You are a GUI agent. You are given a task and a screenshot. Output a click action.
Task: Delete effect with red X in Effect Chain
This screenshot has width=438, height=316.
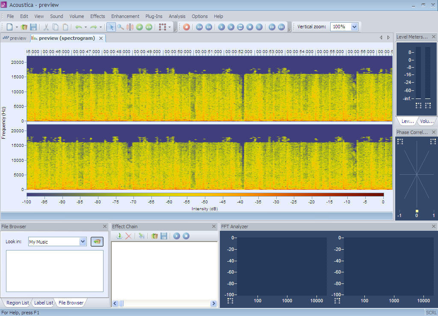click(x=128, y=236)
